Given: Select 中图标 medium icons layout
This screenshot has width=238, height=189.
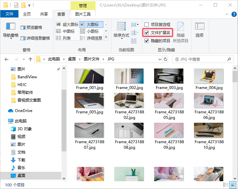Looking at the screenshot, I should [x=65, y=31].
